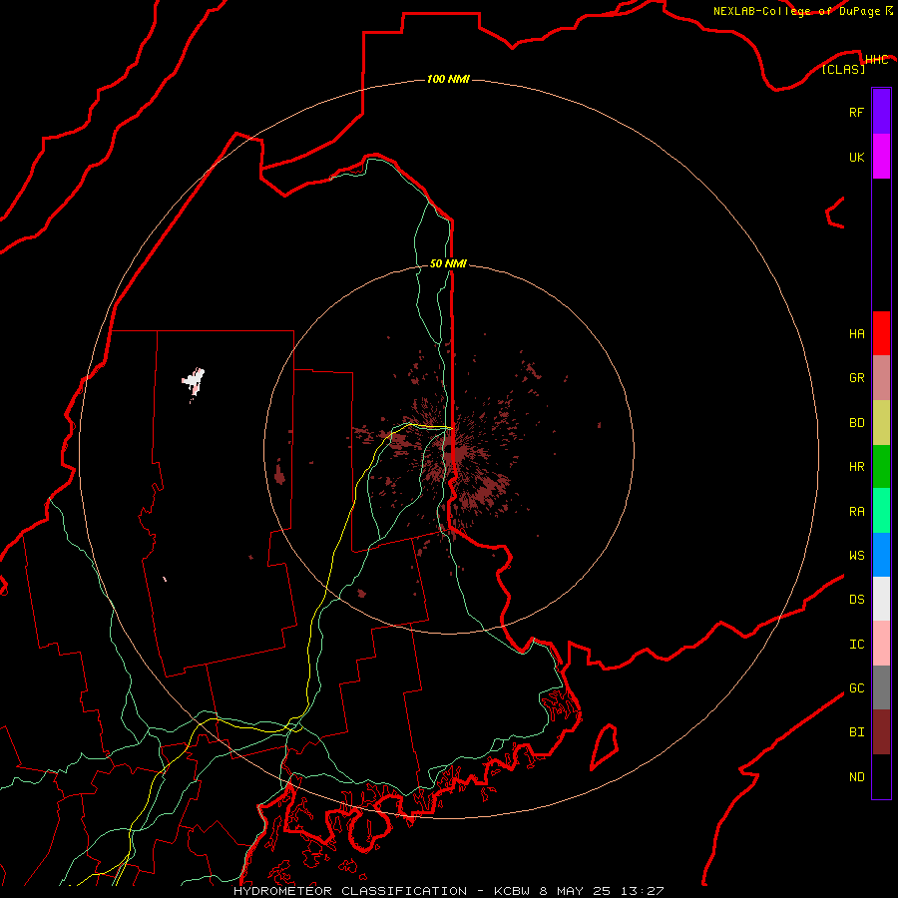
Task: Select the green HR color swatch
Action: click(x=881, y=466)
